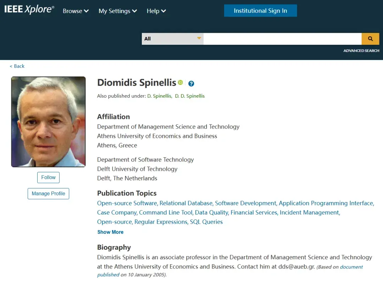
Task: Go back using the Back link
Action: pyautogui.click(x=17, y=66)
